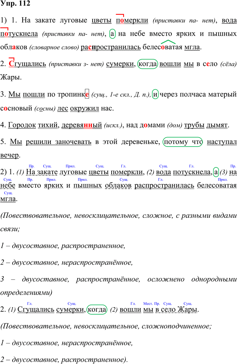The height and width of the screenshot is (364, 237).
Task: Click the underlined word "заночевать"
Action: (73, 142)
